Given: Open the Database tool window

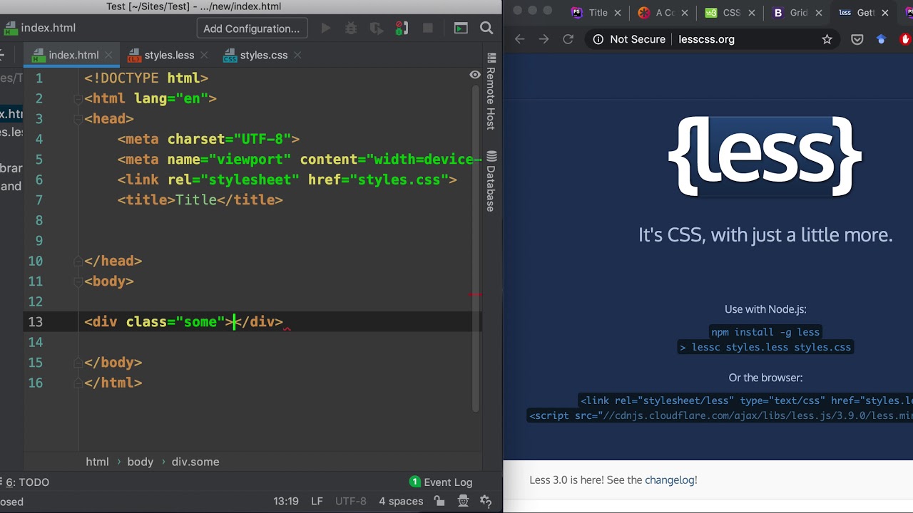Looking at the screenshot, I should coord(491,181).
